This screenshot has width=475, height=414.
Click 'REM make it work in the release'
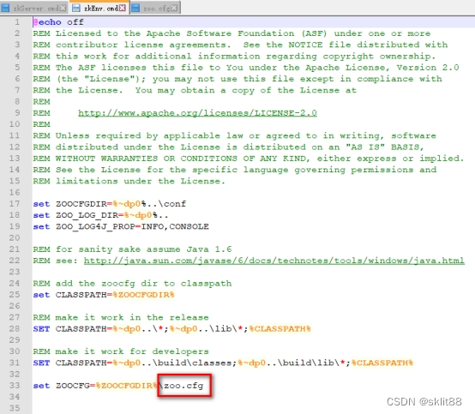pos(121,317)
